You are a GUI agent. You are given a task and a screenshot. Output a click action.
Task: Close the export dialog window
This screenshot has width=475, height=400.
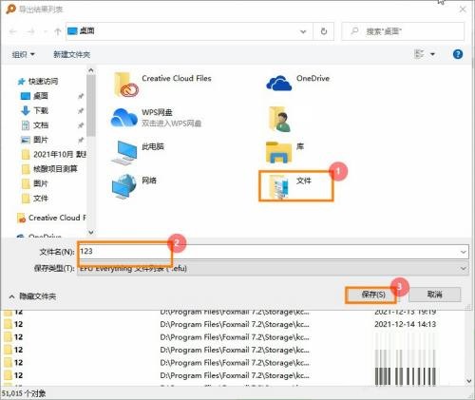click(463, 10)
